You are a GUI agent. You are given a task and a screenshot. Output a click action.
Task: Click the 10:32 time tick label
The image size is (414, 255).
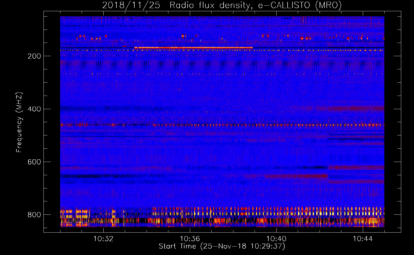click(x=103, y=239)
